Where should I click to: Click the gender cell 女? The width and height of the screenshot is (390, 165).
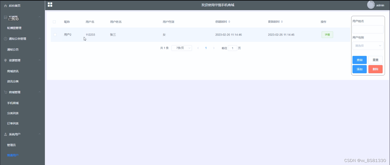[164, 35]
